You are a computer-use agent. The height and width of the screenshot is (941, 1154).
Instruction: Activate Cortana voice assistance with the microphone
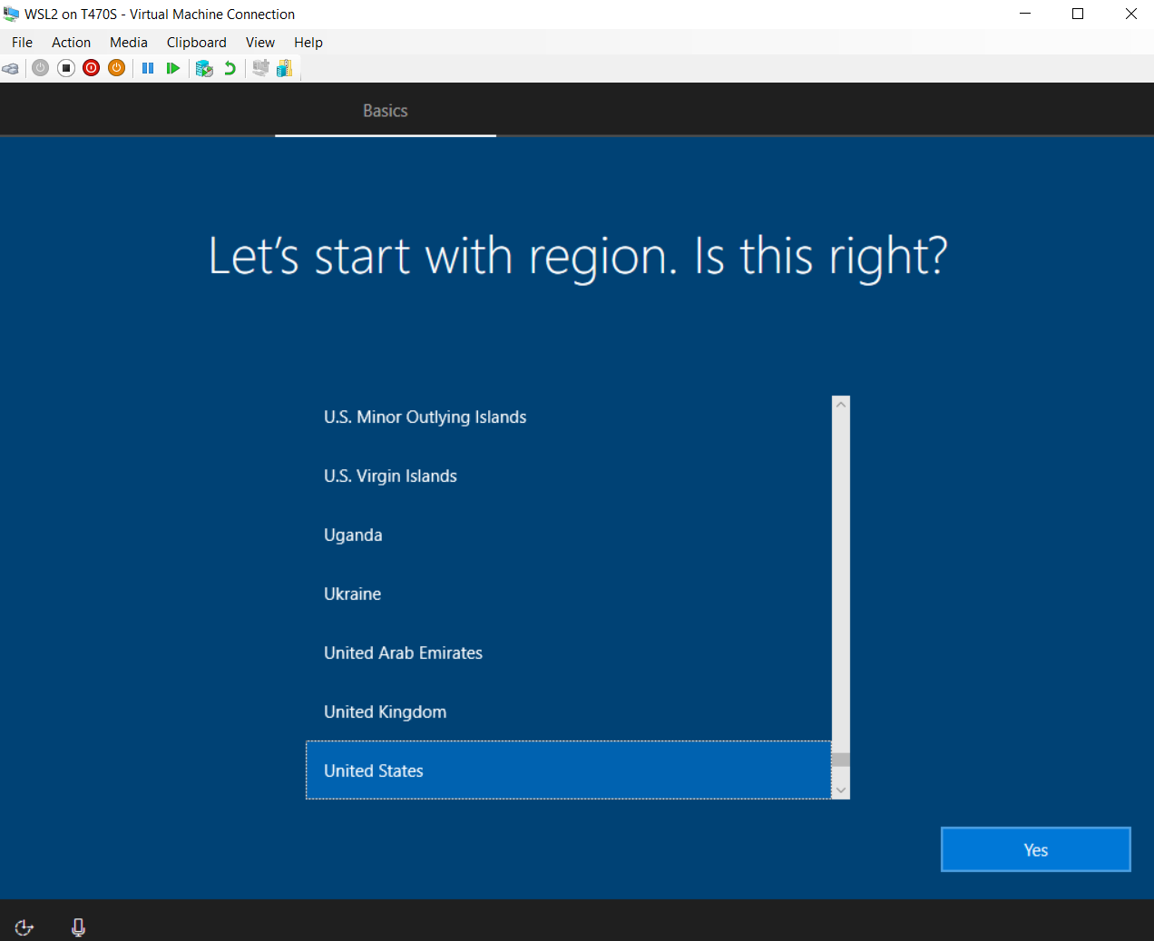[78, 926]
